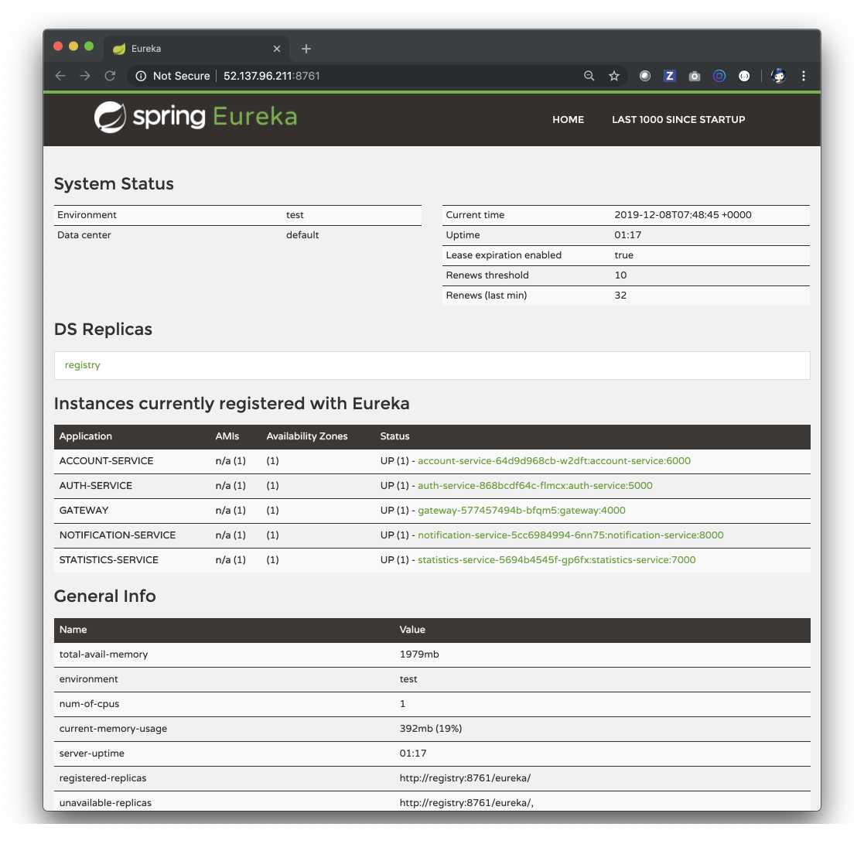Click the num-of-cpus row label
Screen dimensions: 864x868
point(89,703)
